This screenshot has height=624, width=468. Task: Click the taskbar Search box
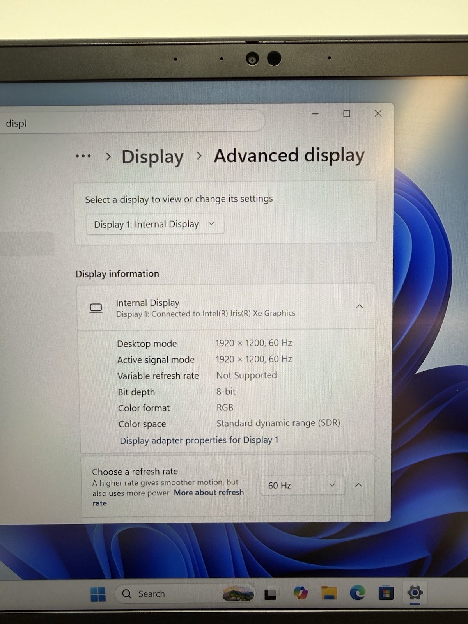185,594
